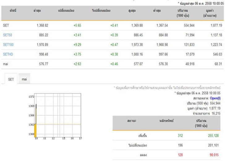Select SET50 volume 71,994

[x=190, y=35]
